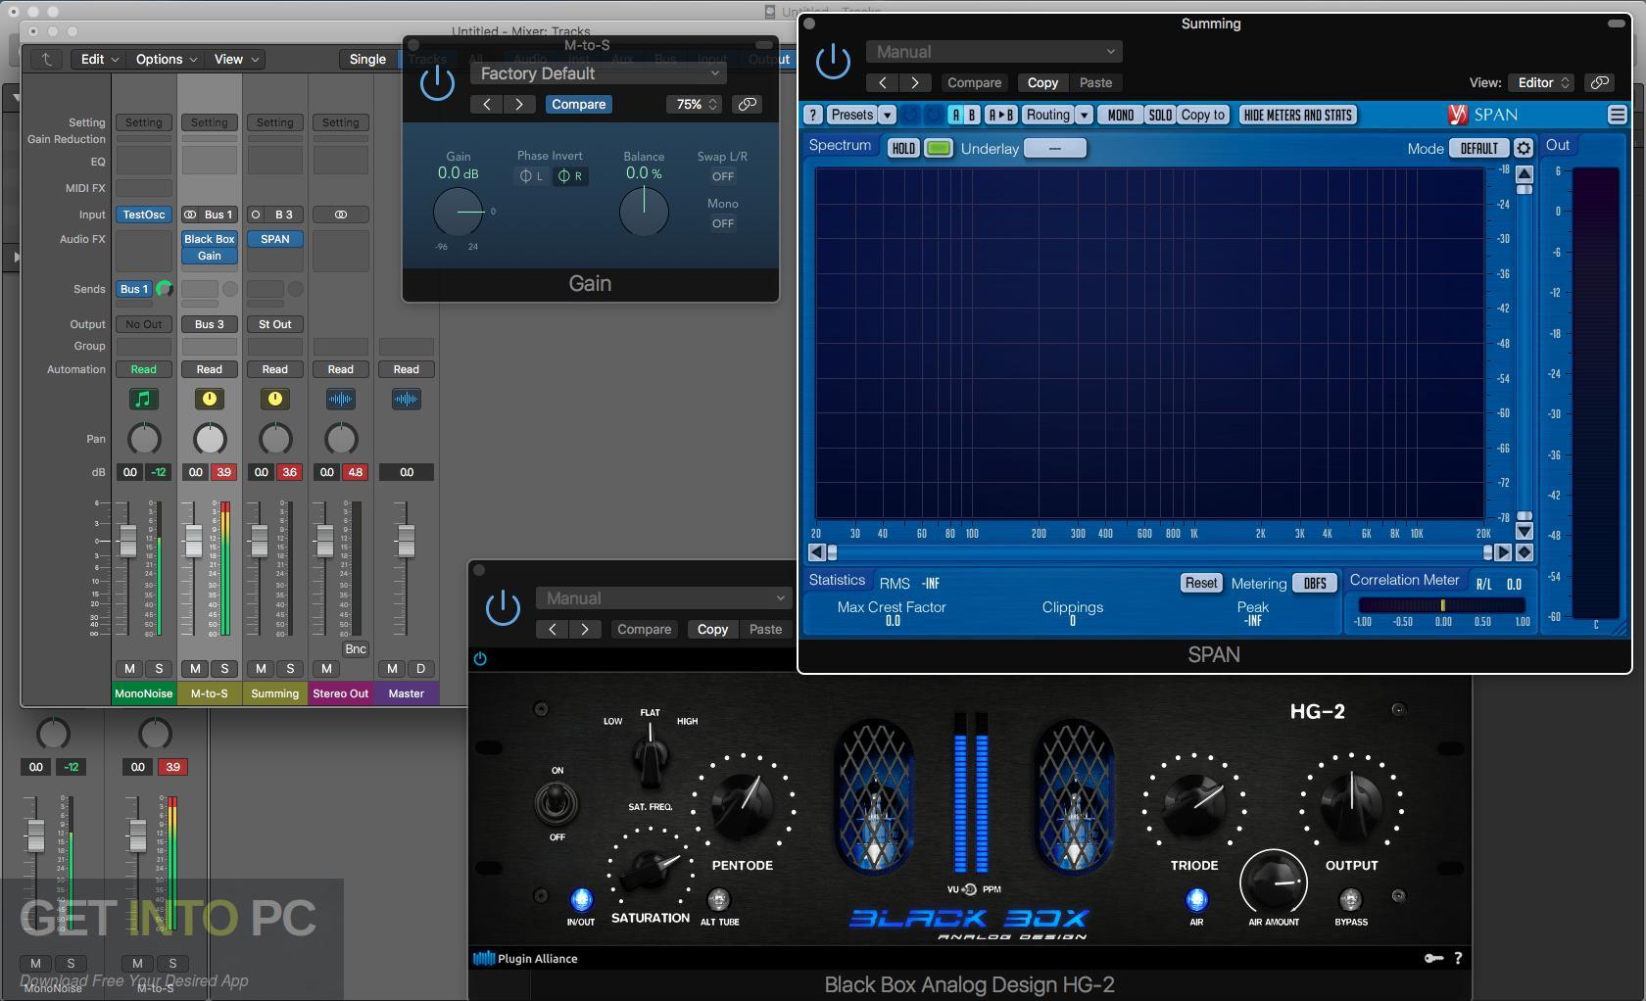Toggle left phase invert L button
Viewport: 1646px width, 1001px height.
[x=532, y=176]
